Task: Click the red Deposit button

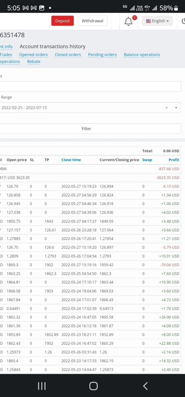Action: (62, 21)
